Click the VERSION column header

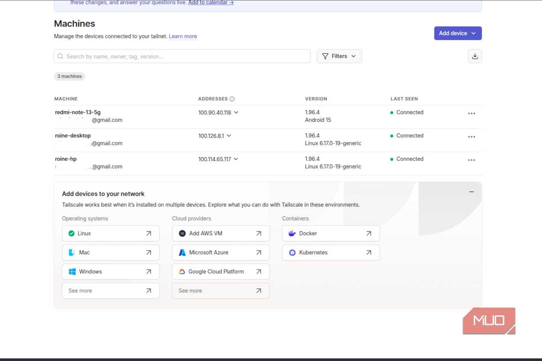coord(316,99)
